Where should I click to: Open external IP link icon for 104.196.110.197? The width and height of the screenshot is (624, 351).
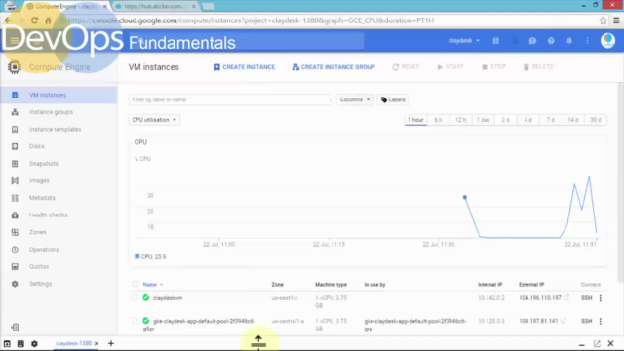(566, 297)
